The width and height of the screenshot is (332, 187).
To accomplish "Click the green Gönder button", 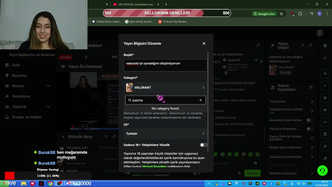I will (252, 173).
